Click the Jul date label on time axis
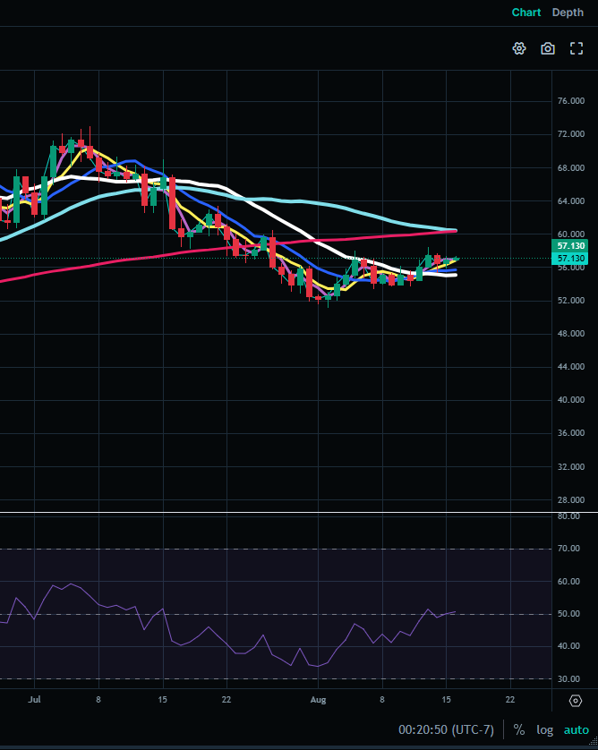The height and width of the screenshot is (750, 598). [34, 699]
